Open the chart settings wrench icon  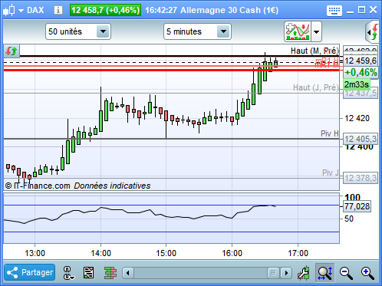(304, 273)
